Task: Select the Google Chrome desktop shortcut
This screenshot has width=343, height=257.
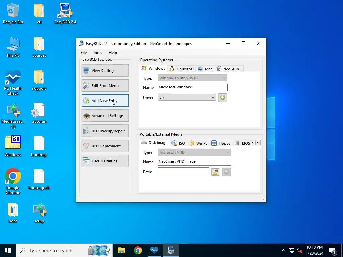Action: [x=13, y=181]
